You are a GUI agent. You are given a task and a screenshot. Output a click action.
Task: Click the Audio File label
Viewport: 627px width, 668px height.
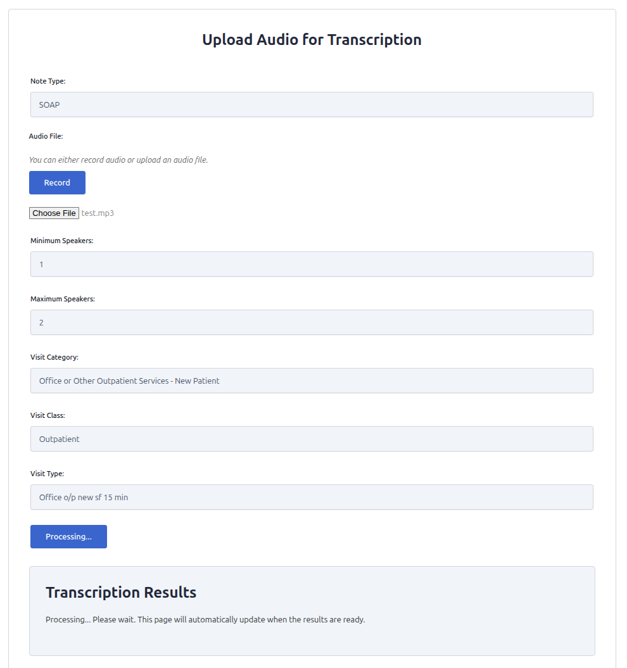46,136
